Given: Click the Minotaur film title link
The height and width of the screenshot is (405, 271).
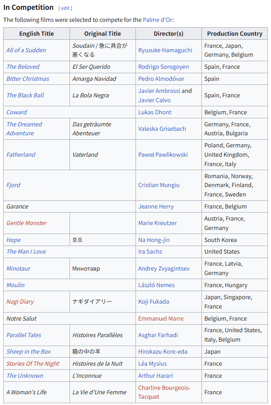Looking at the screenshot, I should (x=18, y=268).
